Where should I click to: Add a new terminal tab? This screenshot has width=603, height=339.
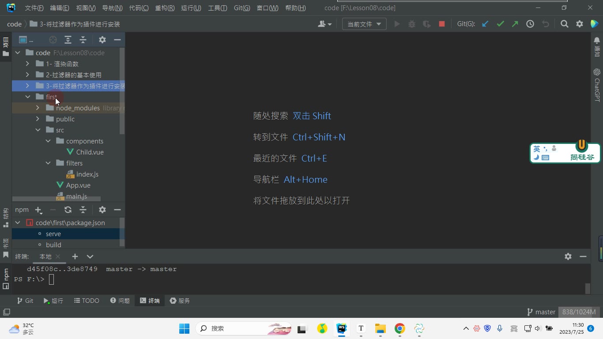[x=75, y=256]
